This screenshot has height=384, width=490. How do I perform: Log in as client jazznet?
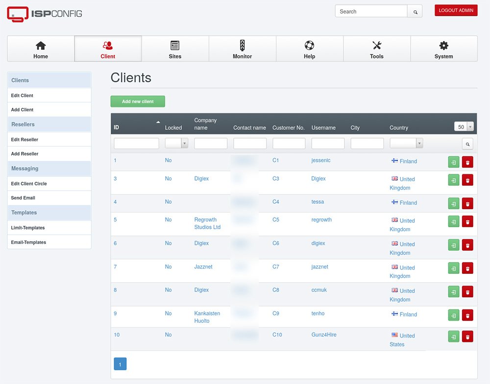pyautogui.click(x=453, y=268)
